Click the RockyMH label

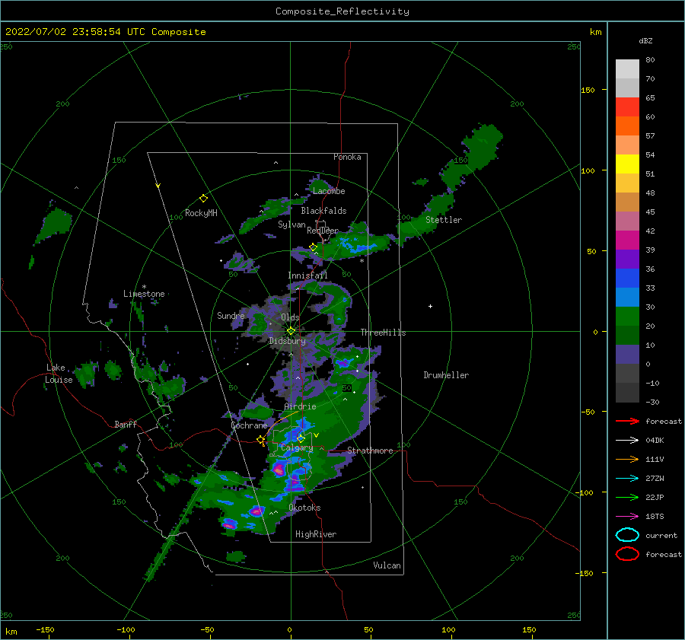[x=201, y=213]
